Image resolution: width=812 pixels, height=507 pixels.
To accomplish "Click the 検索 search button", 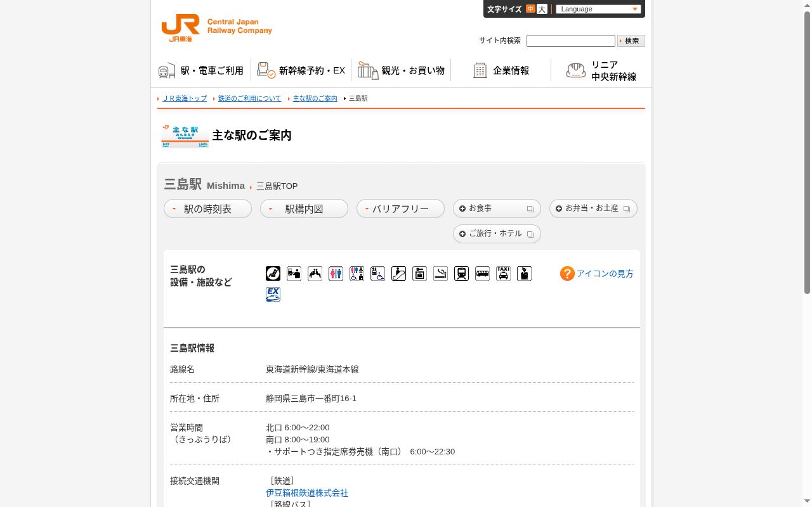I will click(631, 41).
